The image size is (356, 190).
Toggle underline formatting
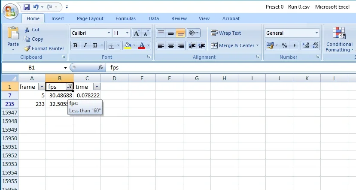click(x=95, y=45)
